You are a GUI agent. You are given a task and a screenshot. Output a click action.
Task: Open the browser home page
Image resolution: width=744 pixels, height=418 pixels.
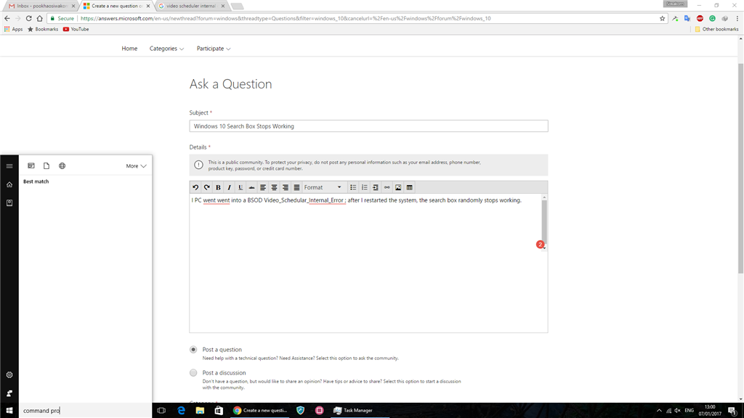point(40,18)
